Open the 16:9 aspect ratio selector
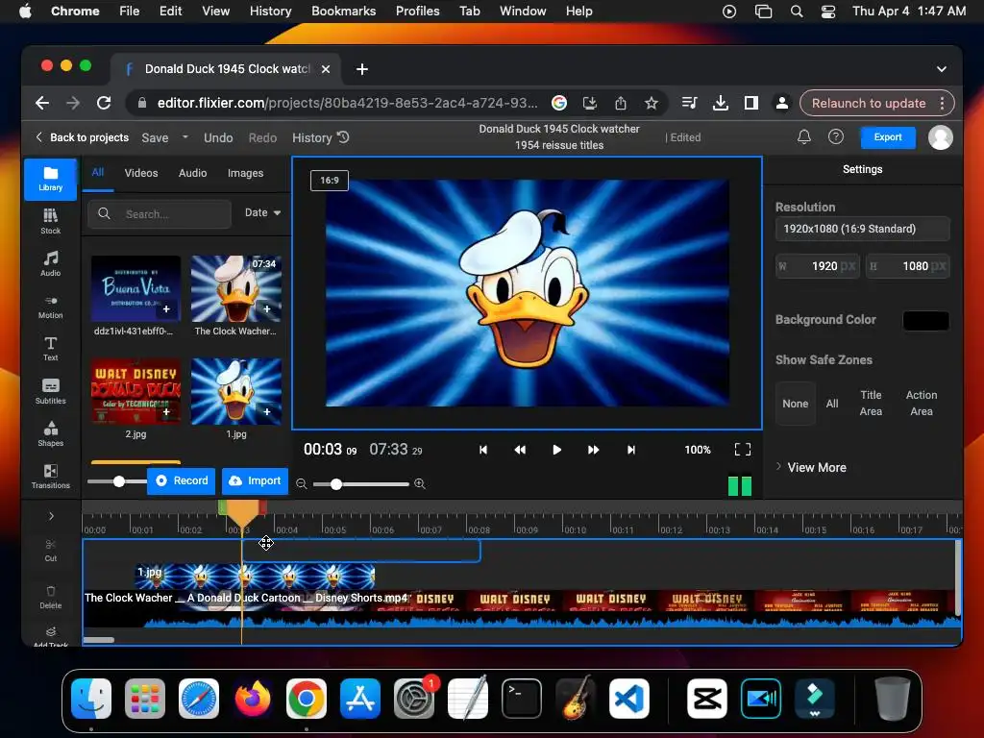This screenshot has width=984, height=738. point(330,180)
